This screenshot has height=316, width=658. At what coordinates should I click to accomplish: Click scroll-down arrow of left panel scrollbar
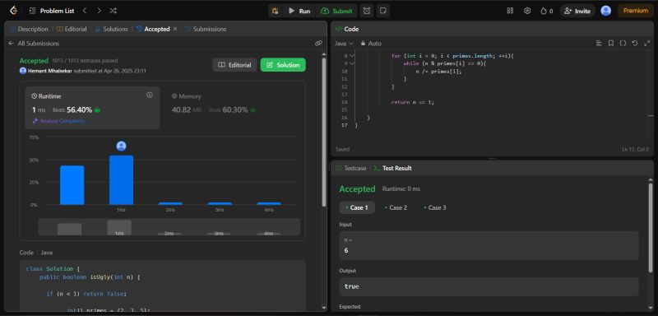click(324, 308)
